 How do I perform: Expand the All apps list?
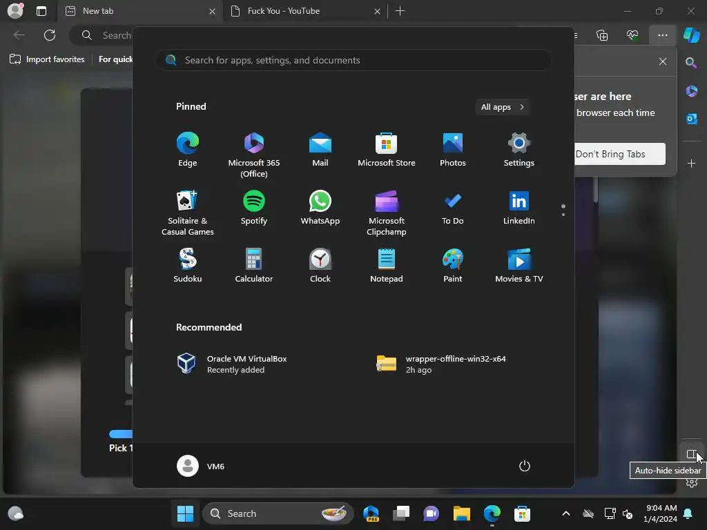tap(503, 107)
